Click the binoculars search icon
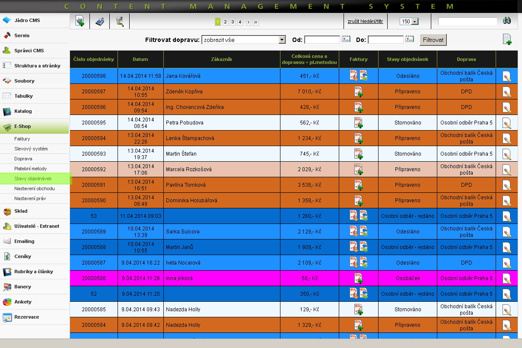This screenshot has width=522, height=348. tap(507, 21)
